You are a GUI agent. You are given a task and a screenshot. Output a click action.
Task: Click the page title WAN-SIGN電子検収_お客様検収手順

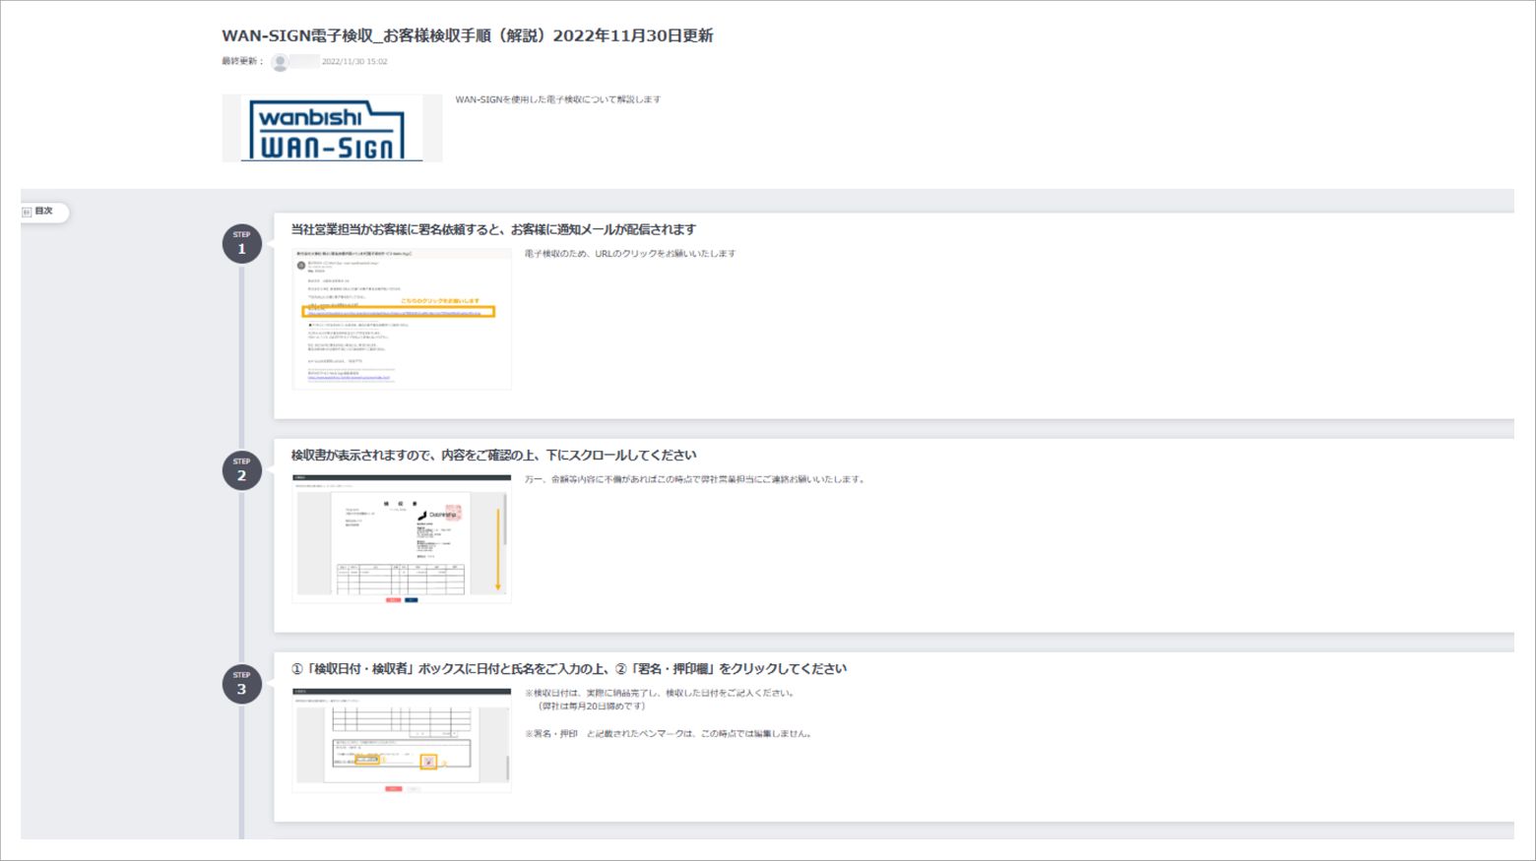point(468,35)
